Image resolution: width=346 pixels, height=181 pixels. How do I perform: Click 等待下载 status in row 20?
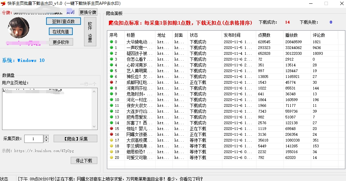coord(198,158)
